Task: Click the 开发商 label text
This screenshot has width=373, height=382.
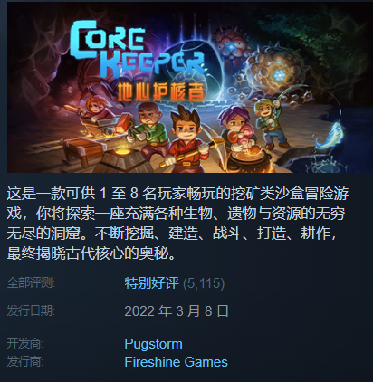Action: click(25, 344)
